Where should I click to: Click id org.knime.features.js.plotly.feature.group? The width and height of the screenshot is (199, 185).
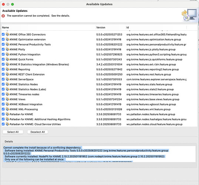click(x=151, y=49)
